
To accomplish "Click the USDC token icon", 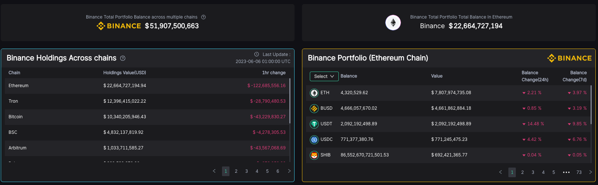I will (x=314, y=139).
